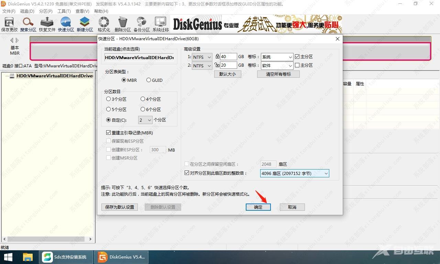
Task: Select GUID partition table type
Action: click(x=154, y=80)
